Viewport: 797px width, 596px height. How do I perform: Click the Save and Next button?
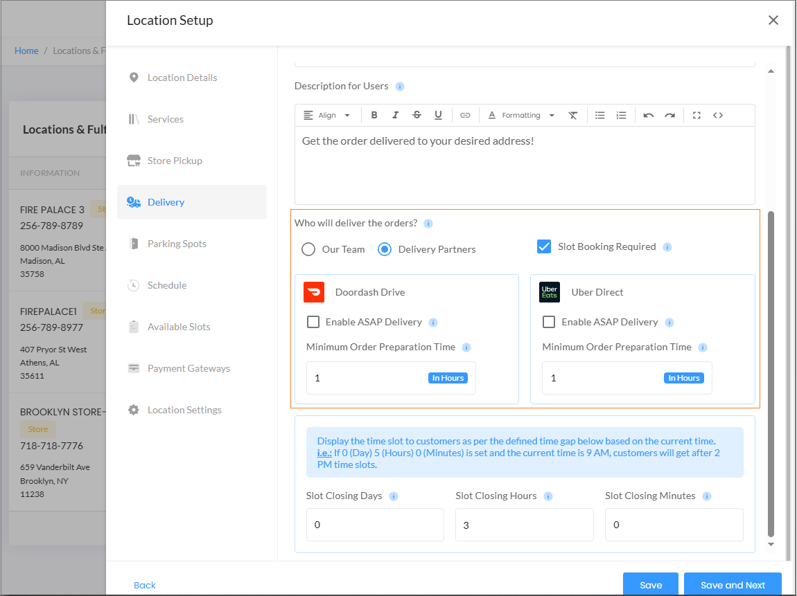(733, 585)
